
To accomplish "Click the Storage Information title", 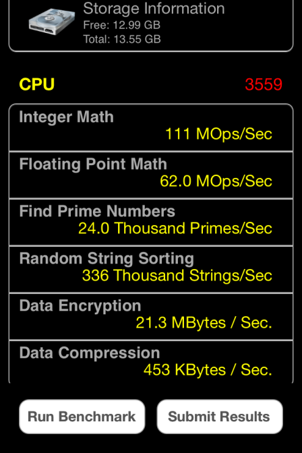I will tap(154, 8).
